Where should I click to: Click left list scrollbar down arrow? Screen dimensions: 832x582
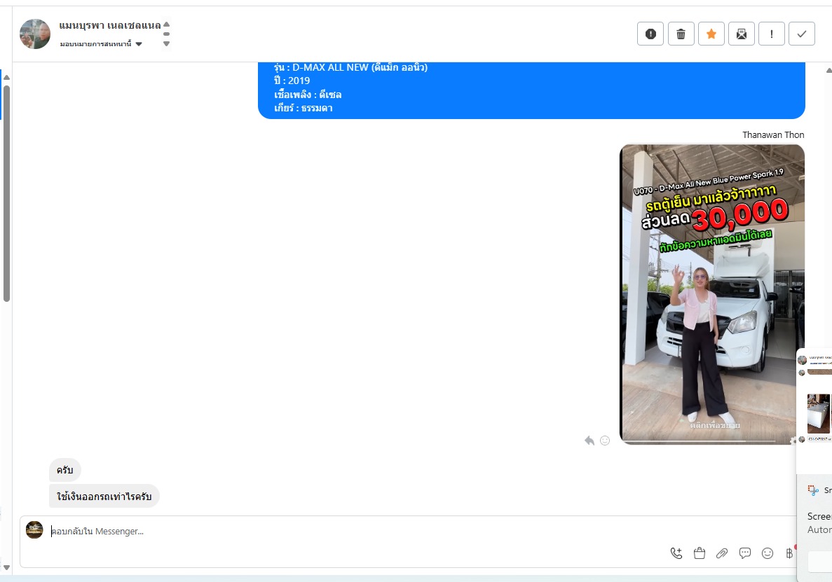(x=6, y=567)
